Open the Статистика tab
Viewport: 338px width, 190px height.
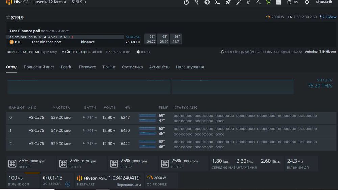[132, 67]
